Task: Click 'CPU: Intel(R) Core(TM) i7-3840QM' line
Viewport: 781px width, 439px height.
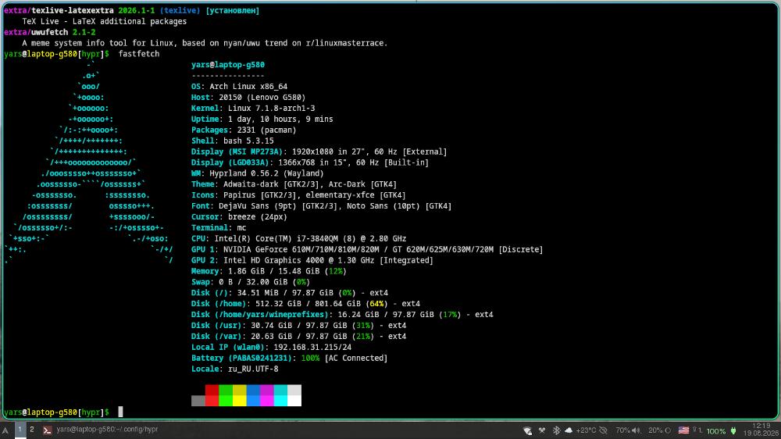Action: point(299,239)
